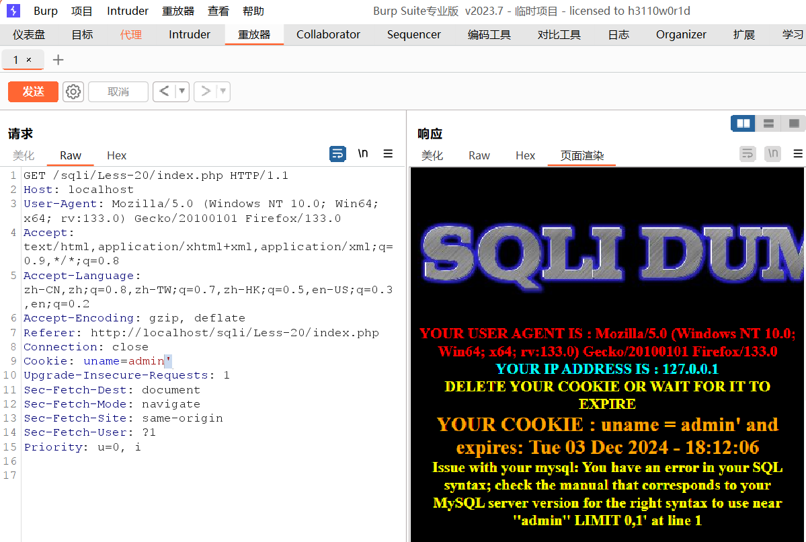Switch to Sequencer tab
Image resolution: width=806 pixels, height=542 pixels.
click(414, 34)
